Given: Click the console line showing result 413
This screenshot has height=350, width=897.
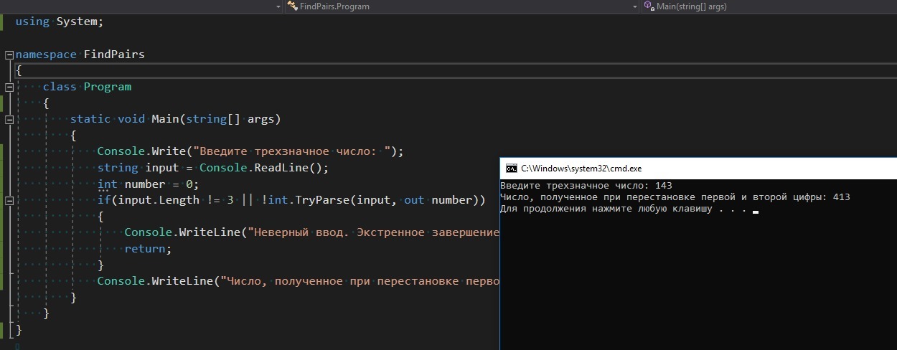Looking at the screenshot, I should (675, 197).
